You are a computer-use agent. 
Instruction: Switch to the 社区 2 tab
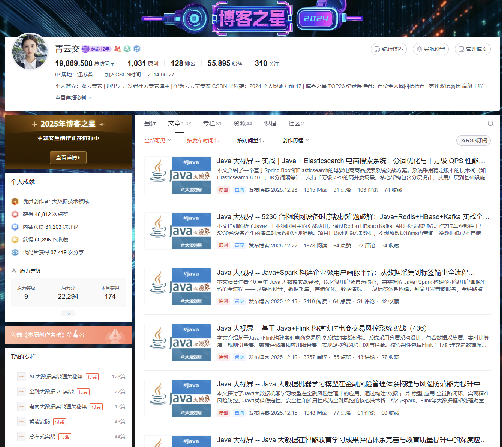(x=296, y=124)
